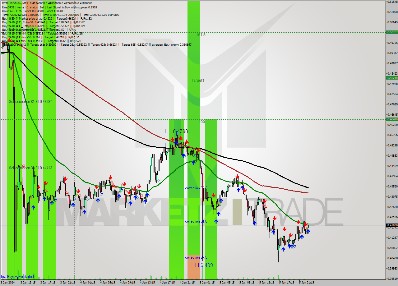Click the '100' Fibonacci level label
398x286 pixels.
(202, 122)
